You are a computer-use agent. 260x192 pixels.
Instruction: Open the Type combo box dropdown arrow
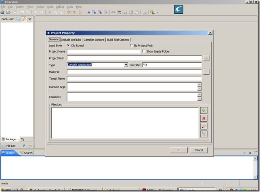pos(126,65)
